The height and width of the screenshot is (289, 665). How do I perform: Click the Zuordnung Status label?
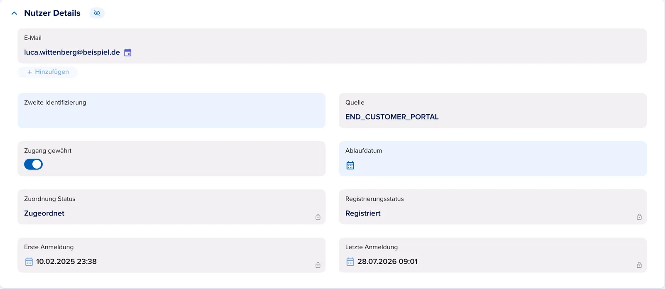[50, 199]
